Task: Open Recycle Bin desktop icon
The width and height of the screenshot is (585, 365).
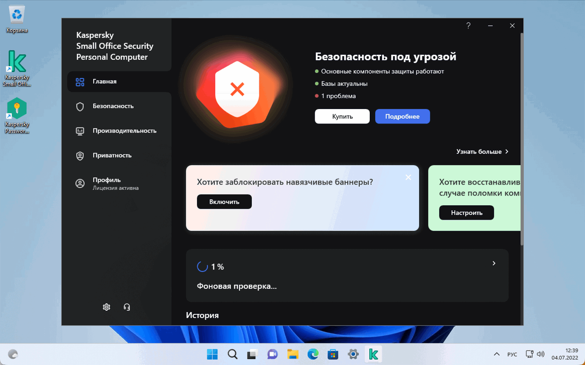Action: 17,19
